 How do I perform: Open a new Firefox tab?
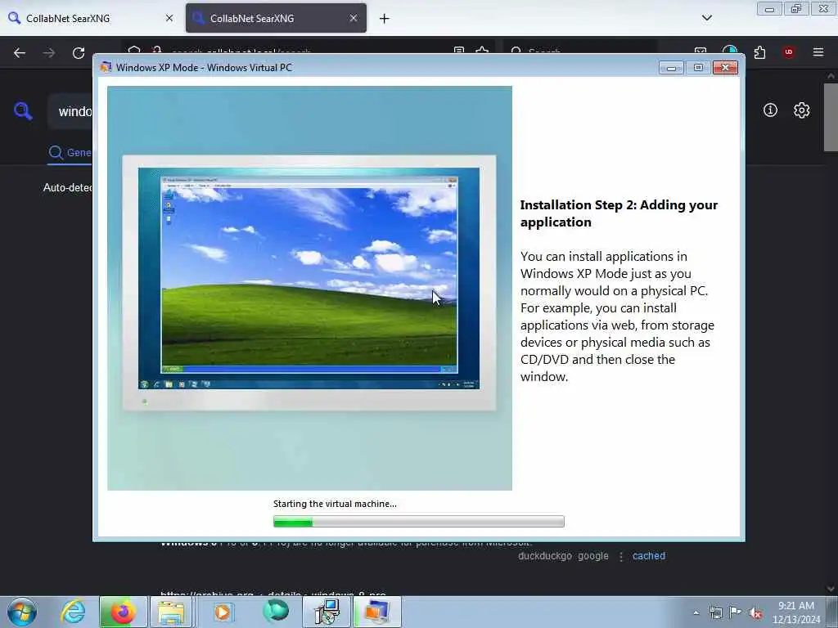tap(385, 19)
